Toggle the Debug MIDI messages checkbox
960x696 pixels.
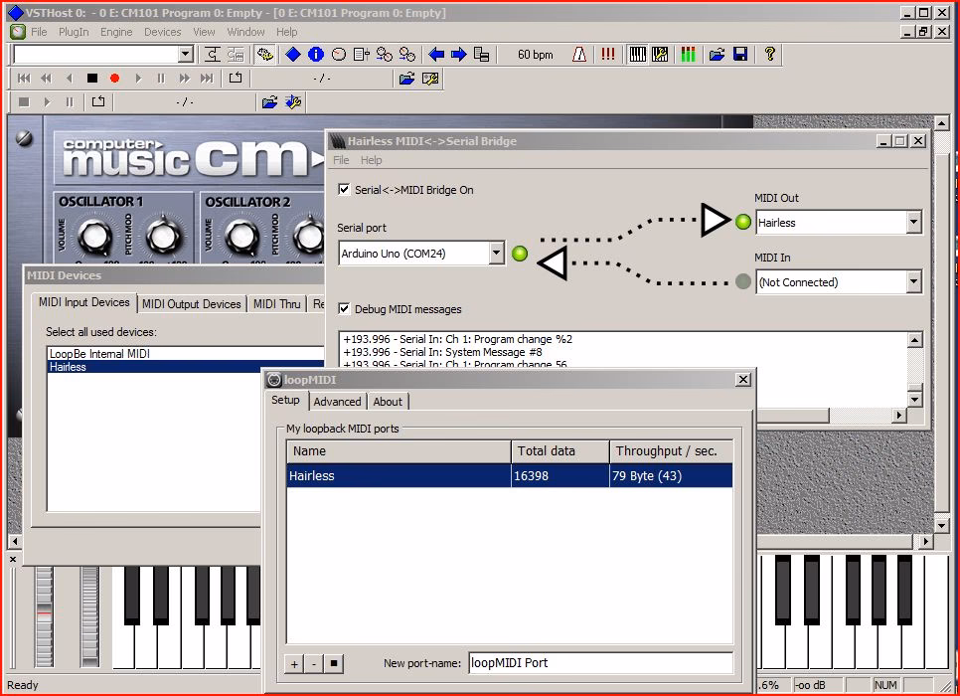345,309
